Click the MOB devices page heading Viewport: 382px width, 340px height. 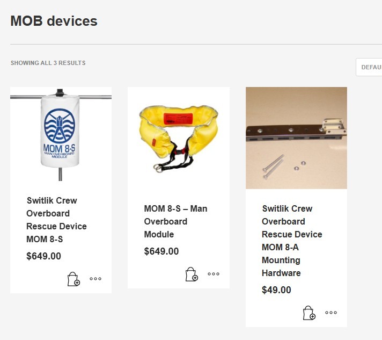pyautogui.click(x=54, y=21)
